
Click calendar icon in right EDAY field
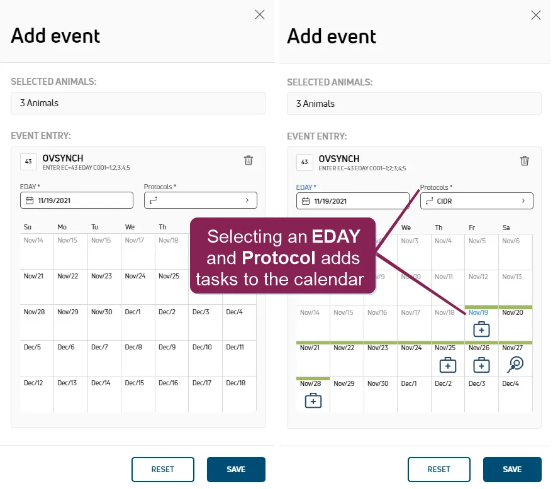(306, 201)
